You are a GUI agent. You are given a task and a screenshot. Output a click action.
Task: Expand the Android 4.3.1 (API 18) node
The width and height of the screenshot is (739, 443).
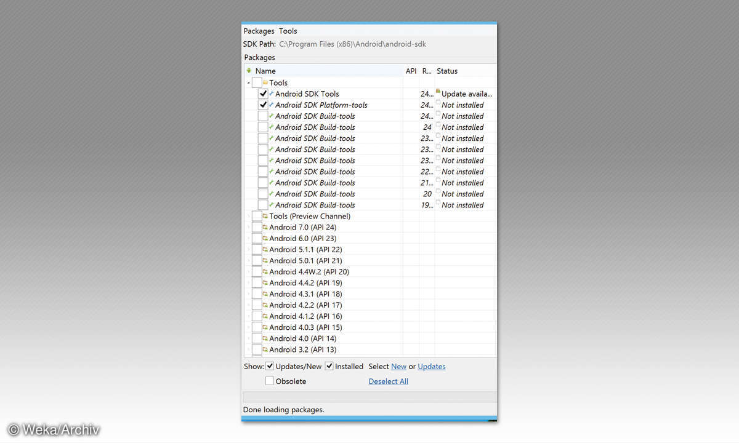[249, 294]
